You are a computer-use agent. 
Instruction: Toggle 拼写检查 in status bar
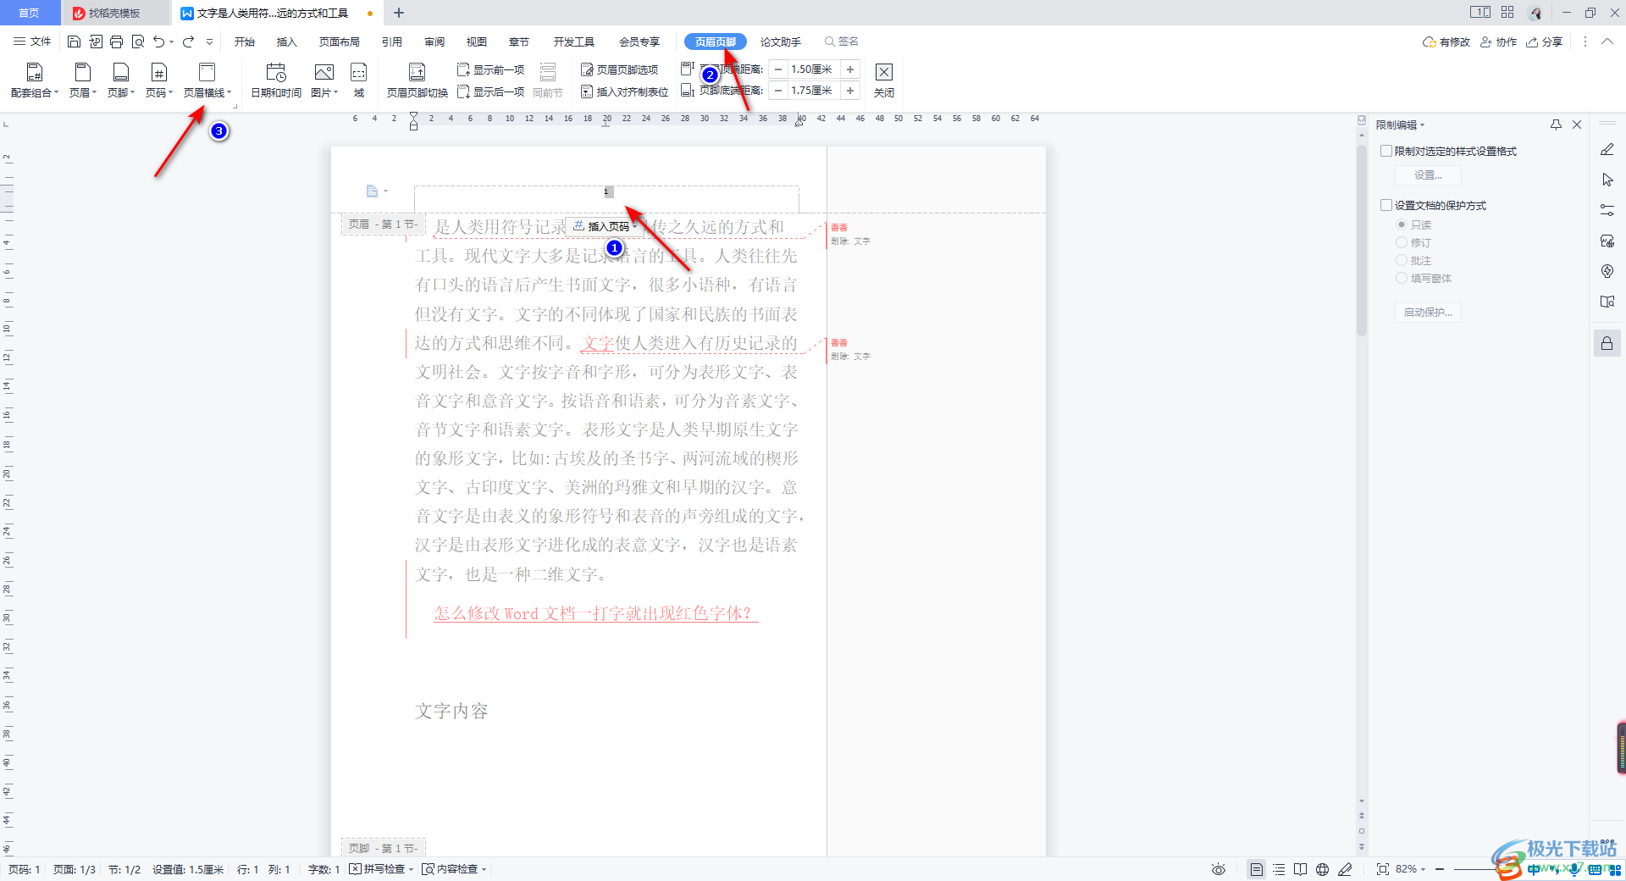378,869
